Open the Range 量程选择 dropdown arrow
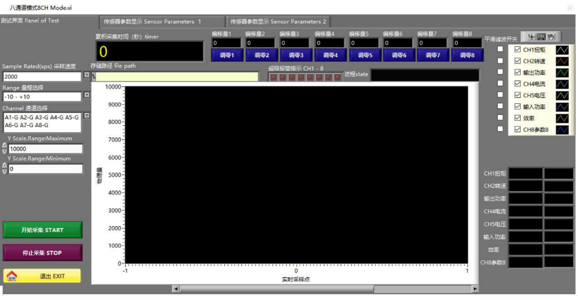The image size is (578, 296). pos(87,96)
